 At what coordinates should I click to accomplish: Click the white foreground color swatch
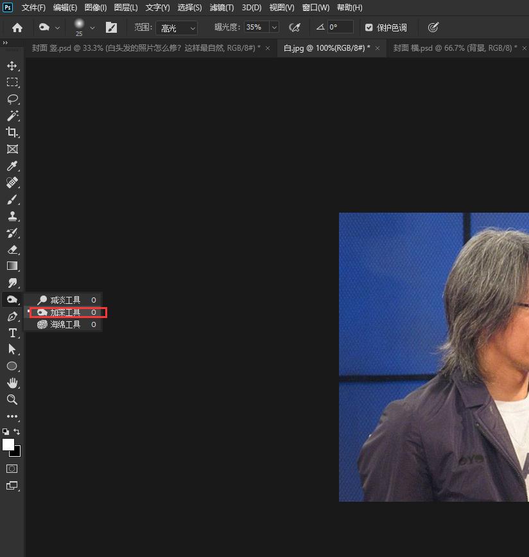pos(8,444)
